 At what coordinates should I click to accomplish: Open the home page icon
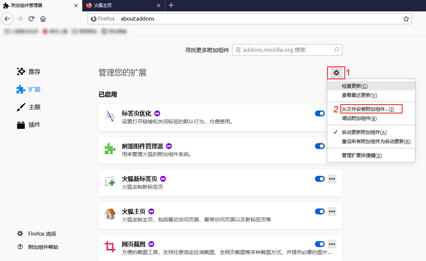tap(43, 19)
